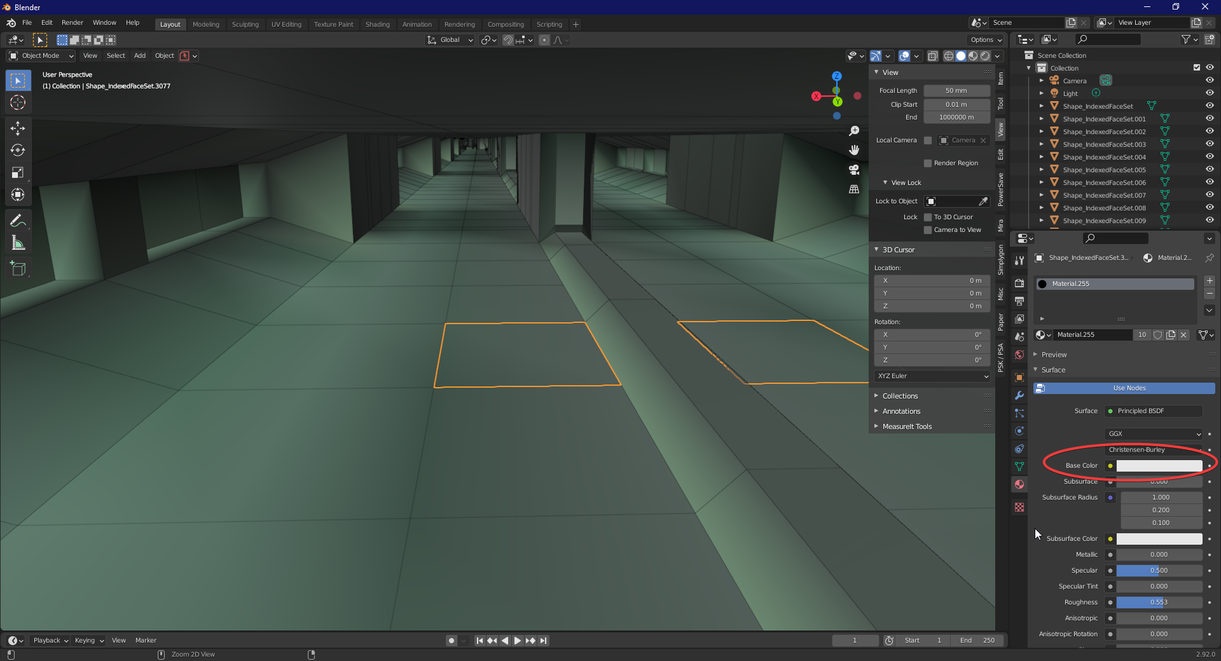Image resolution: width=1221 pixels, height=661 pixels.
Task: Open the Render menu
Action: (72, 22)
